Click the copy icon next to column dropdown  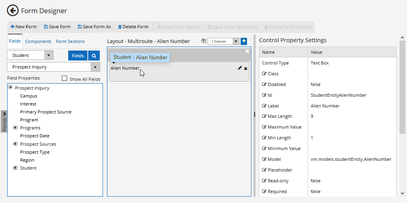click(203, 41)
